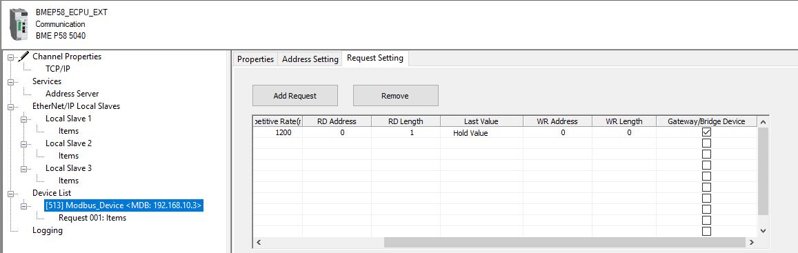The image size is (798, 253).
Task: Click the Remove button
Action: [x=395, y=96]
